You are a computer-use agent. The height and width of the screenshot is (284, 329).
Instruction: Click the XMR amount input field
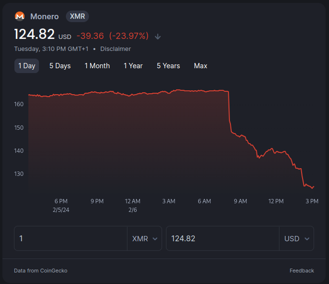coord(71,238)
